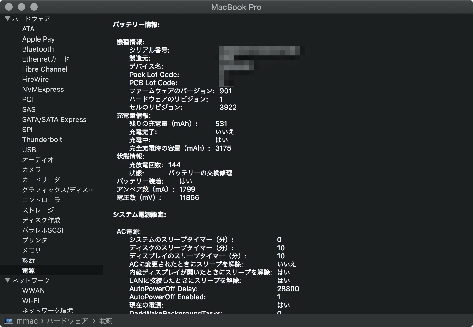Open the プリンタ hardware section

tap(35, 240)
